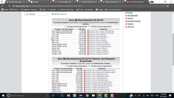Open the Tutorials sidebar link
Viewport: 174px width, 98px height.
(x=130, y=24)
